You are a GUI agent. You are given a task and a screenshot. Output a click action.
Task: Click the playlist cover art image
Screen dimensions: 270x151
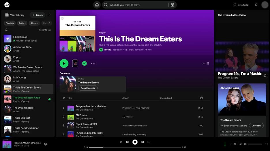pos(78,33)
